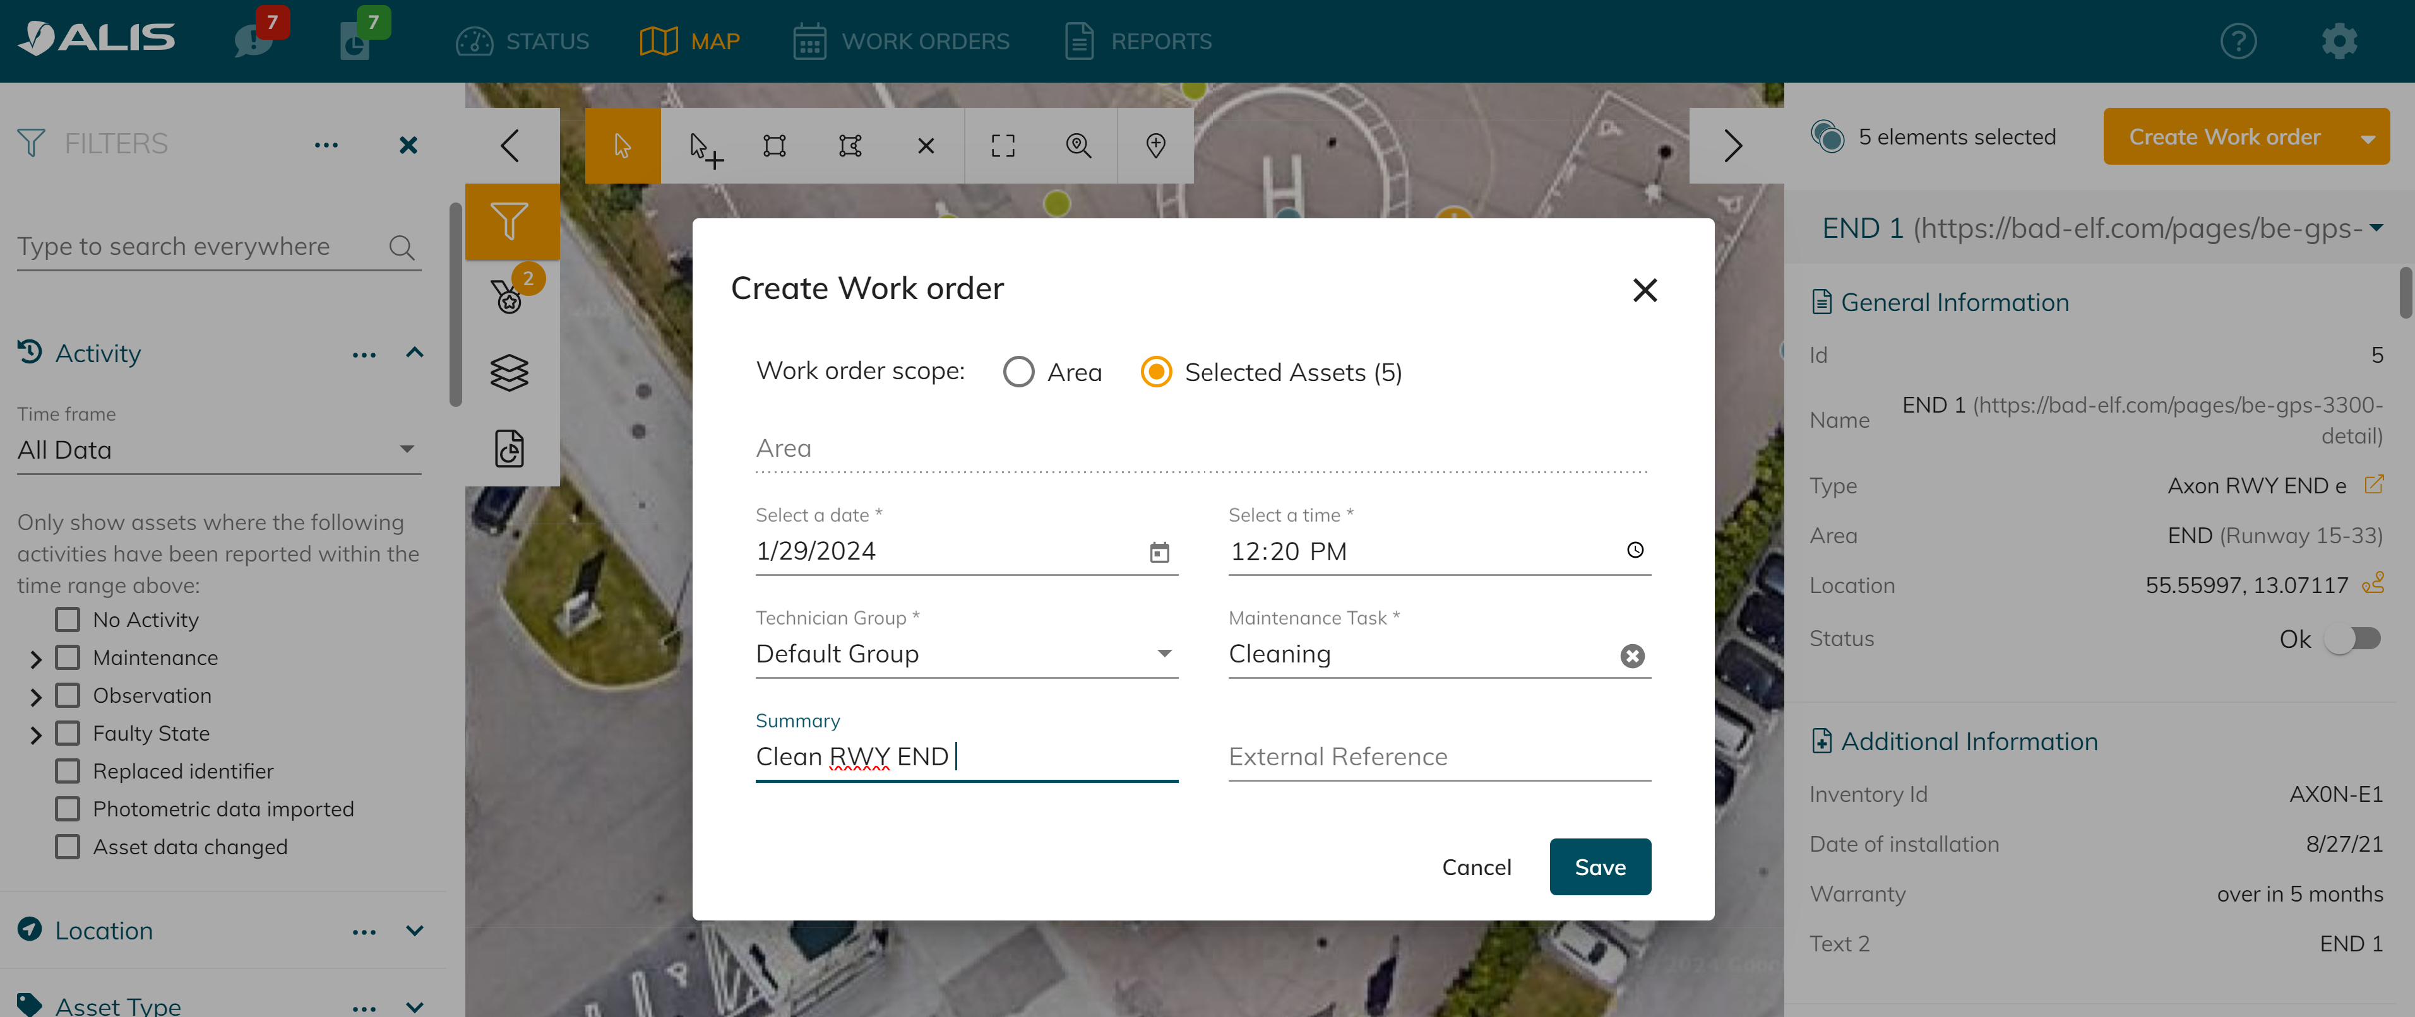
Task: Check the No Activity checkbox
Action: tap(68, 620)
